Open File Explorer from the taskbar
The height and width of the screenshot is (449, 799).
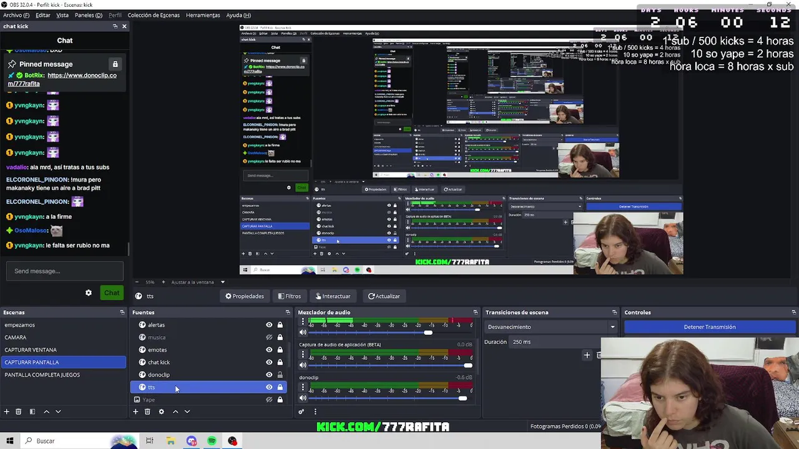(x=170, y=441)
